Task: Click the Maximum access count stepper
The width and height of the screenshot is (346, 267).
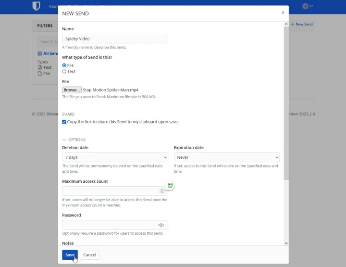Action: click(162, 191)
